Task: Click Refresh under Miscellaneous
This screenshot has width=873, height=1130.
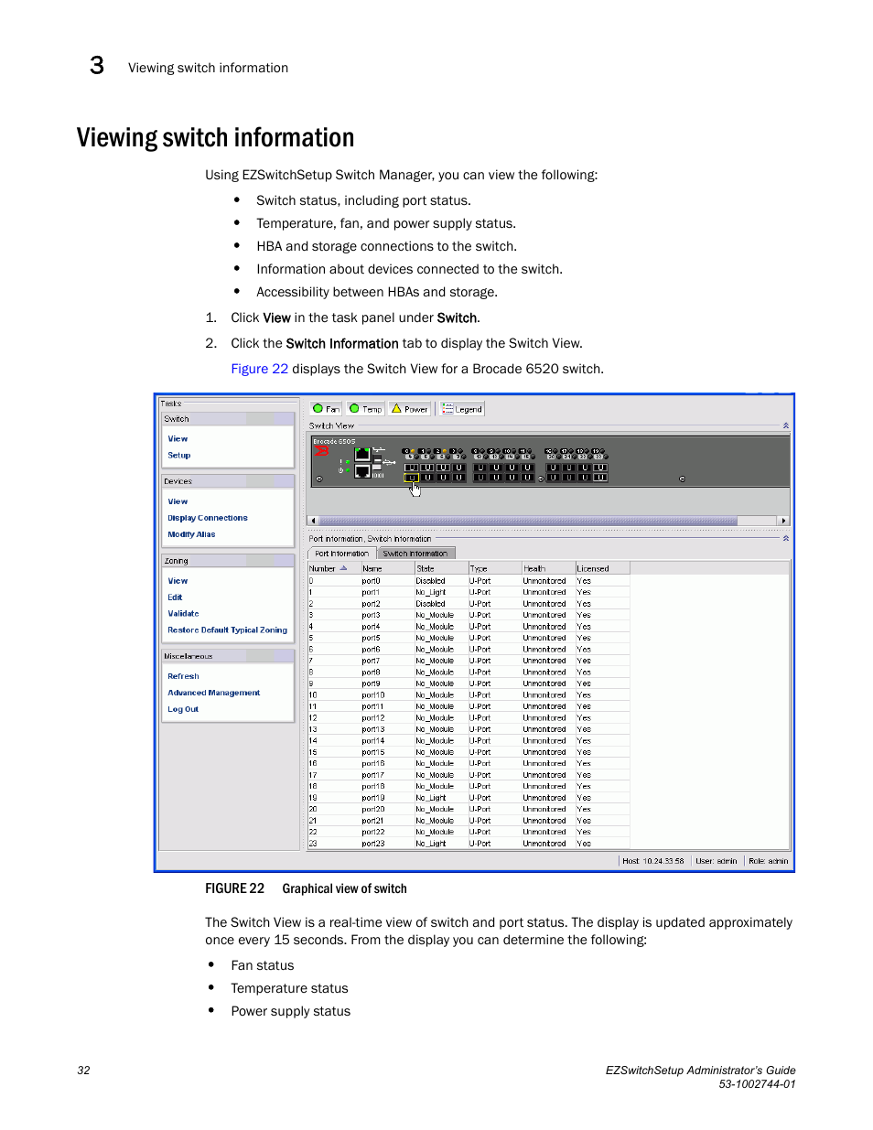Action: (x=183, y=676)
